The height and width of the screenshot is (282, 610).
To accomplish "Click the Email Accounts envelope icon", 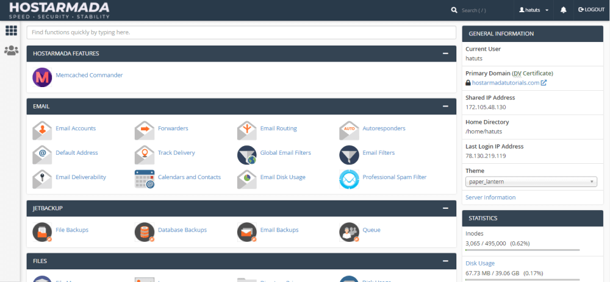I will pos(42,130).
